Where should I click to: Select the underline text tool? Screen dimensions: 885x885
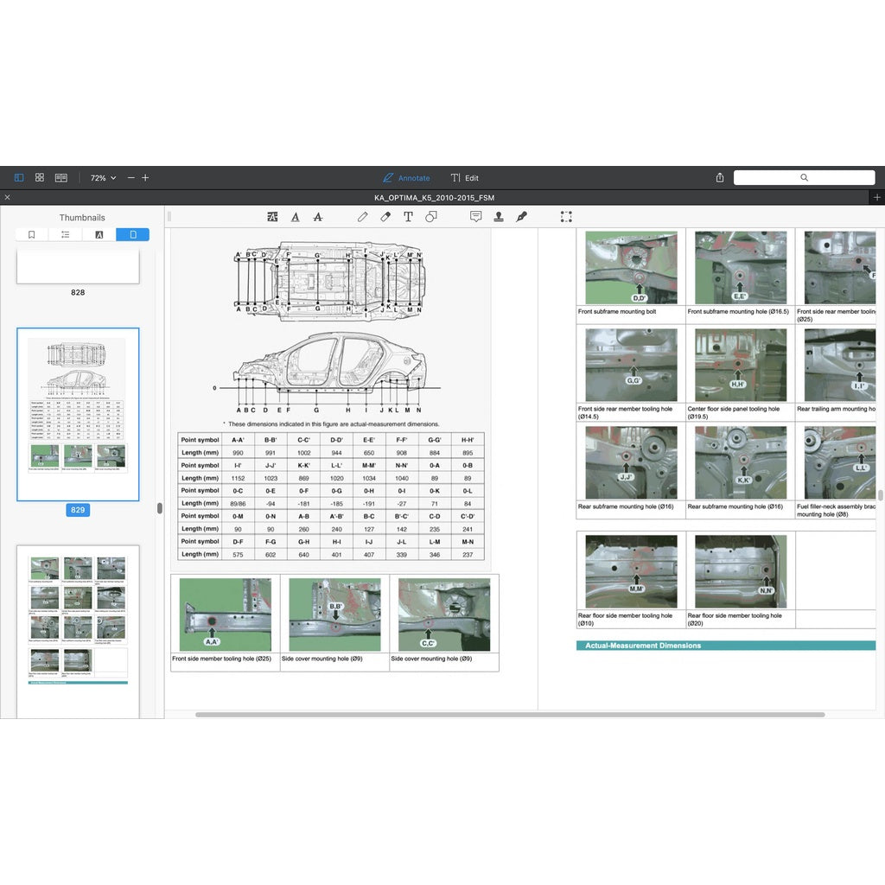296,217
